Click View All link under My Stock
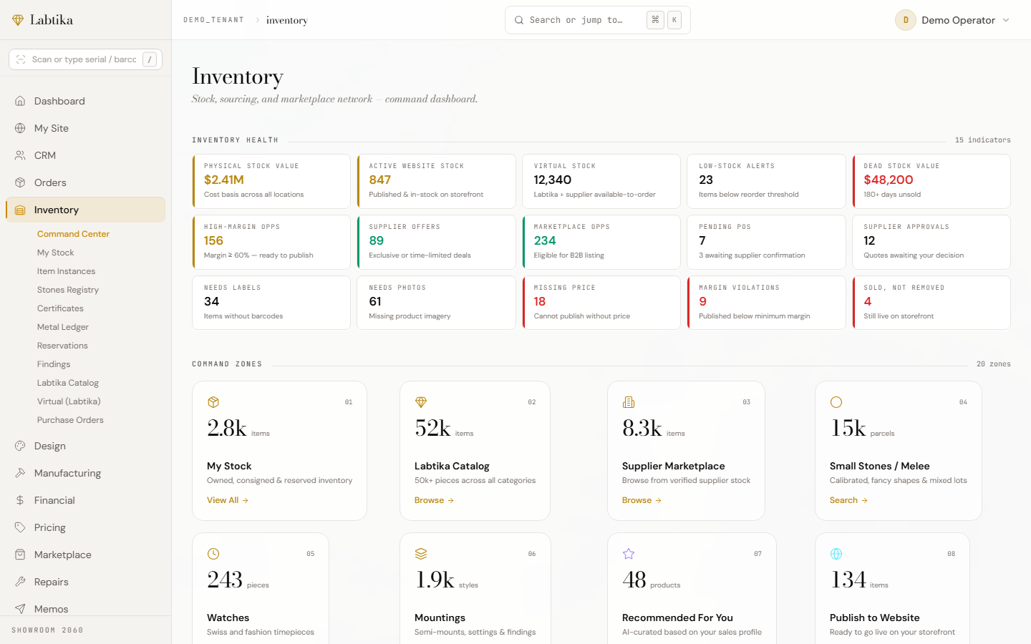 (228, 500)
